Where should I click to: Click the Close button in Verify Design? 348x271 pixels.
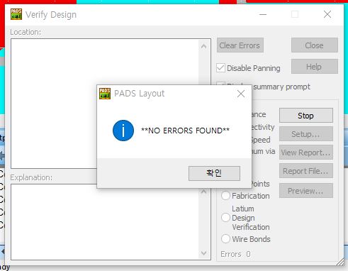click(315, 45)
